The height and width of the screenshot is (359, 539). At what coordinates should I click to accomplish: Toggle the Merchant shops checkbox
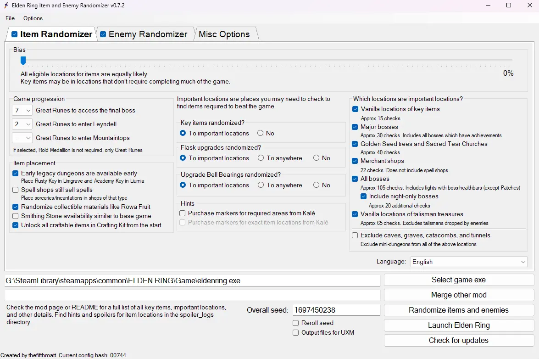coord(355,161)
